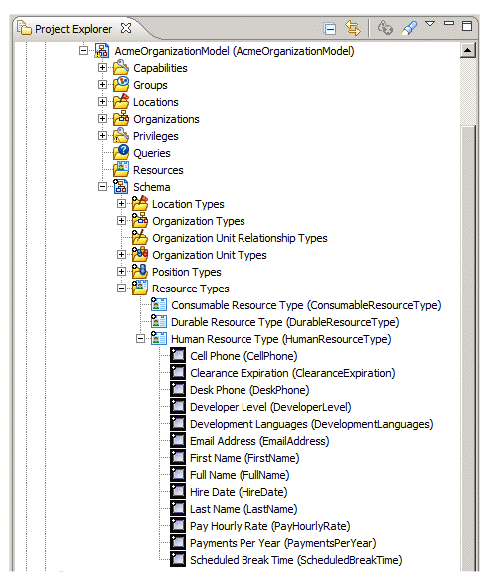Select the Project Explorer tab
Screen dimensions: 487x578
73,29
